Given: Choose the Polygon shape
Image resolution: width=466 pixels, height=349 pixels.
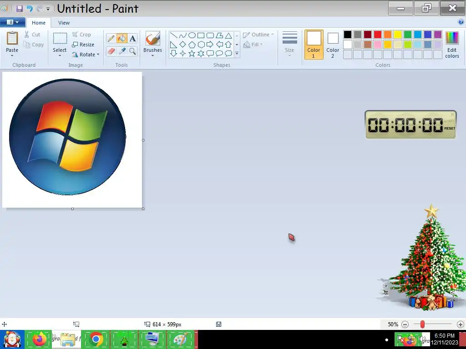Looking at the screenshot, I should [219, 35].
